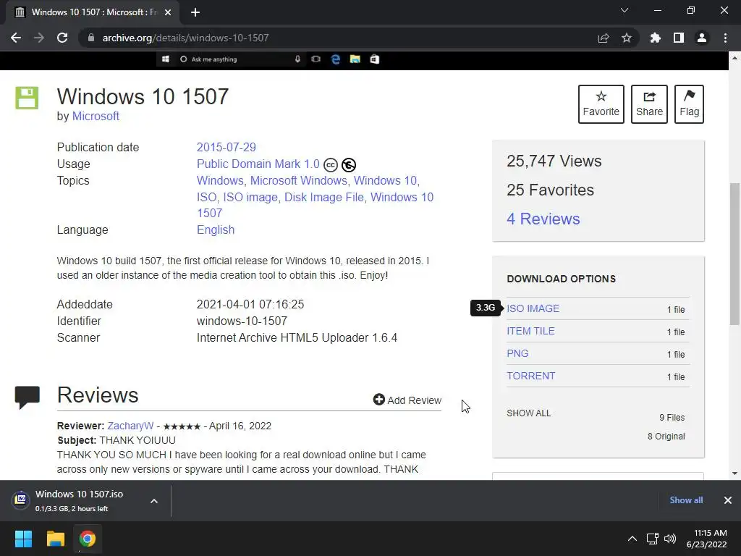Open File Explorer from the taskbar
The width and height of the screenshot is (741, 556).
click(x=55, y=539)
